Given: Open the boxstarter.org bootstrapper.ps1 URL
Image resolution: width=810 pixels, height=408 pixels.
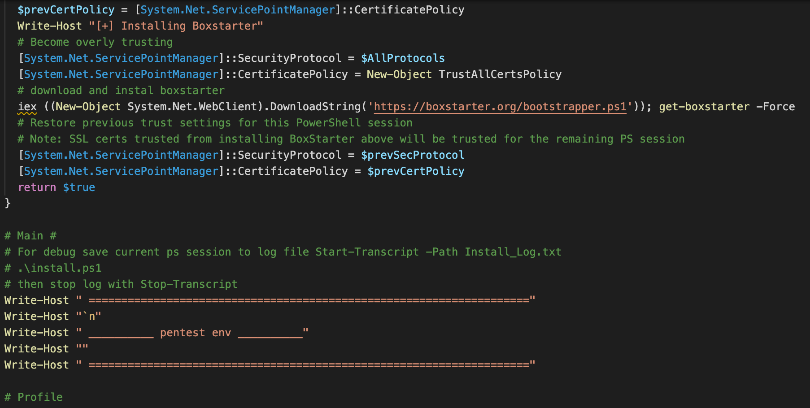Looking at the screenshot, I should [500, 107].
